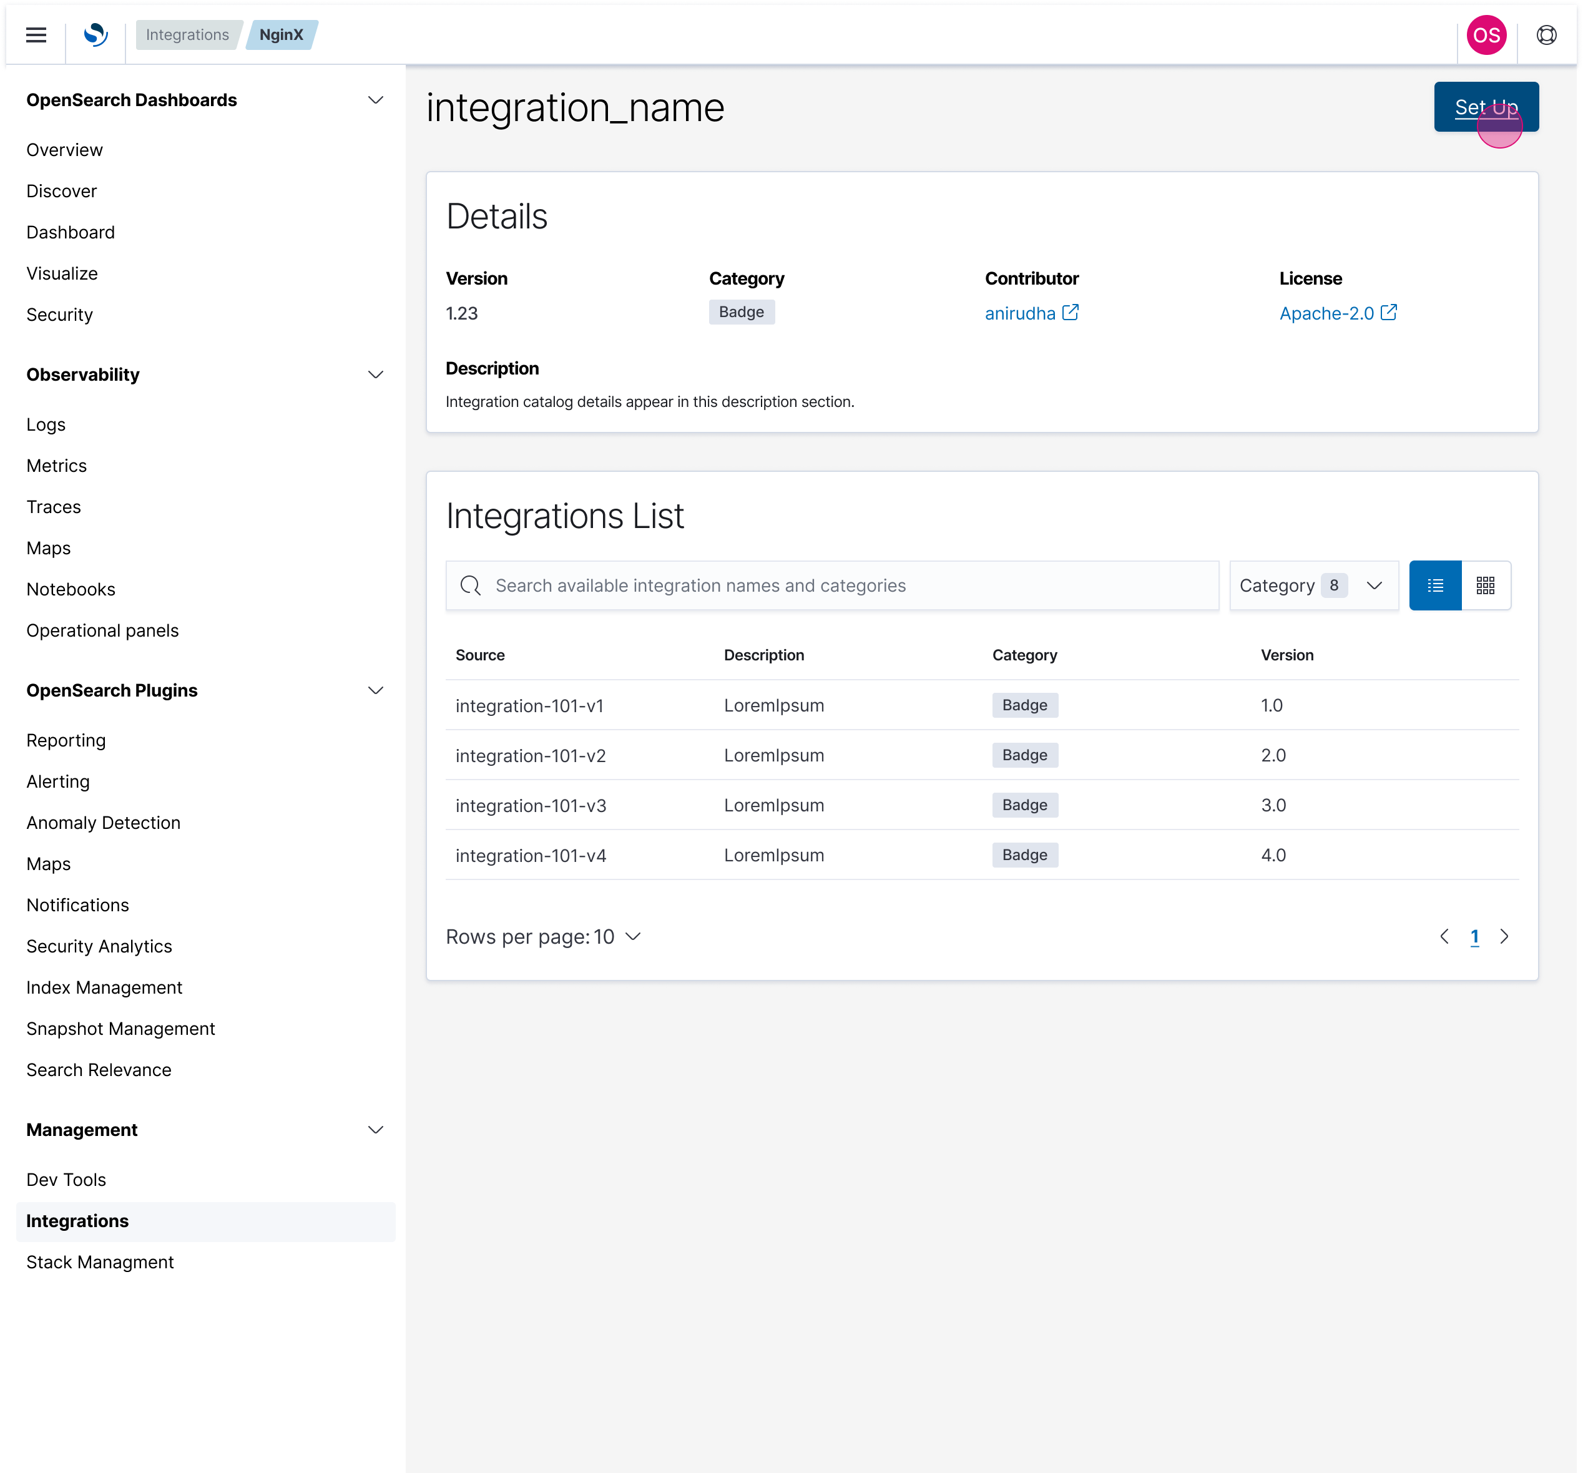
Task: Open the Category filter dropdown
Action: pyautogui.click(x=1313, y=585)
